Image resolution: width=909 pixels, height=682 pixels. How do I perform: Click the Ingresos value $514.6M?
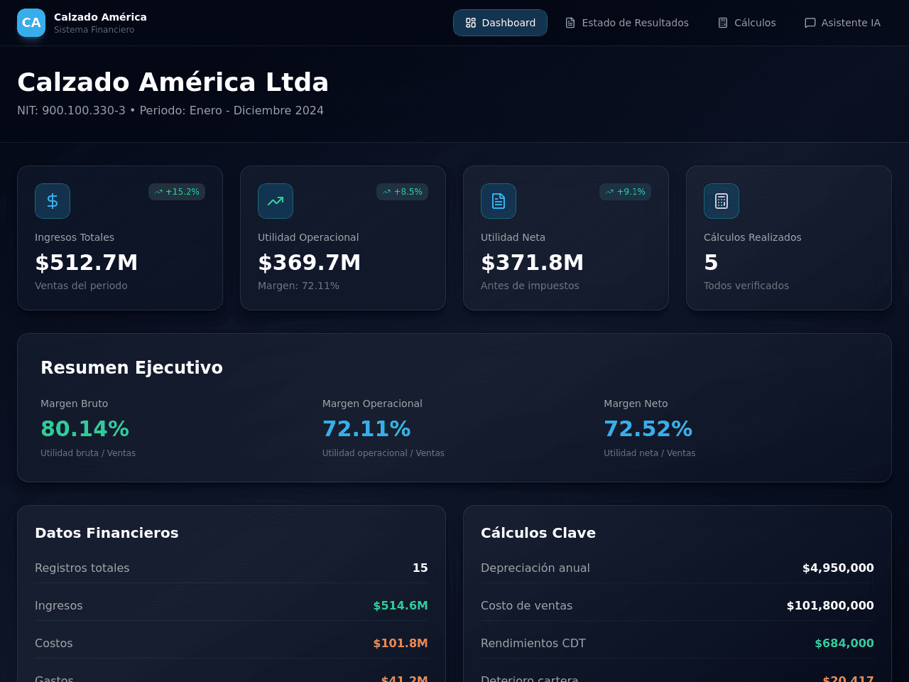[x=401, y=605]
